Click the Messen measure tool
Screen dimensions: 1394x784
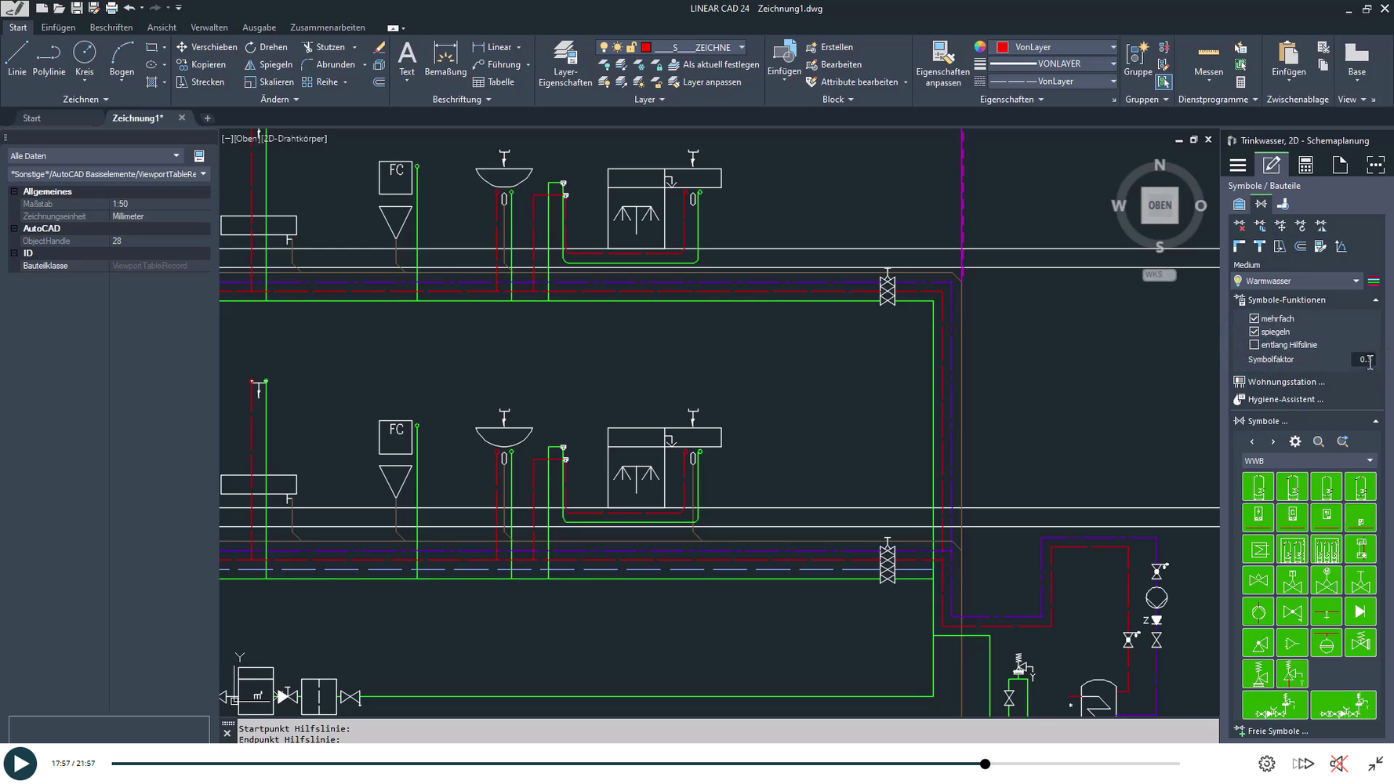[x=1208, y=60]
